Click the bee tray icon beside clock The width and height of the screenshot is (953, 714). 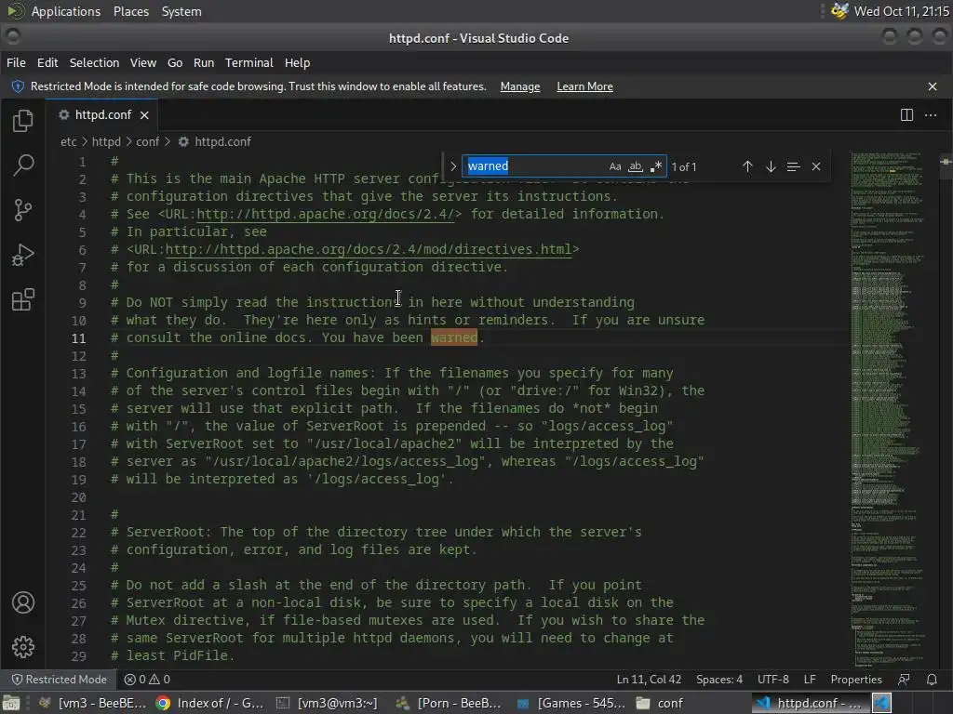tap(839, 11)
